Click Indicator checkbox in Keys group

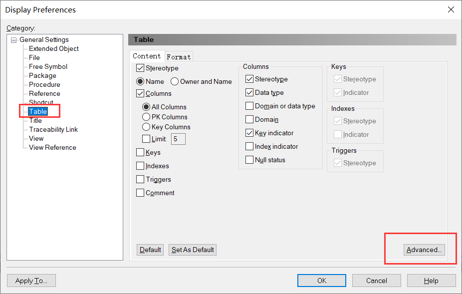(338, 93)
